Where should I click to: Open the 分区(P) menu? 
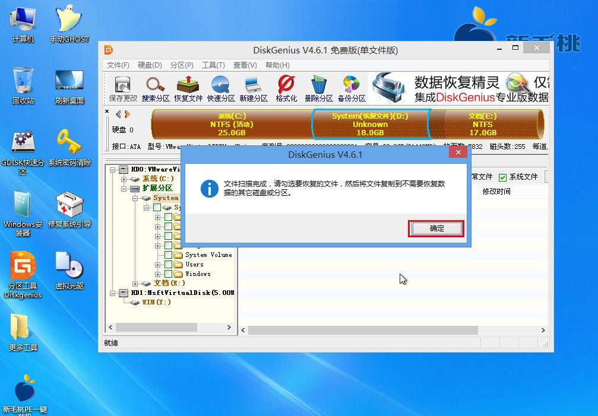[182, 65]
